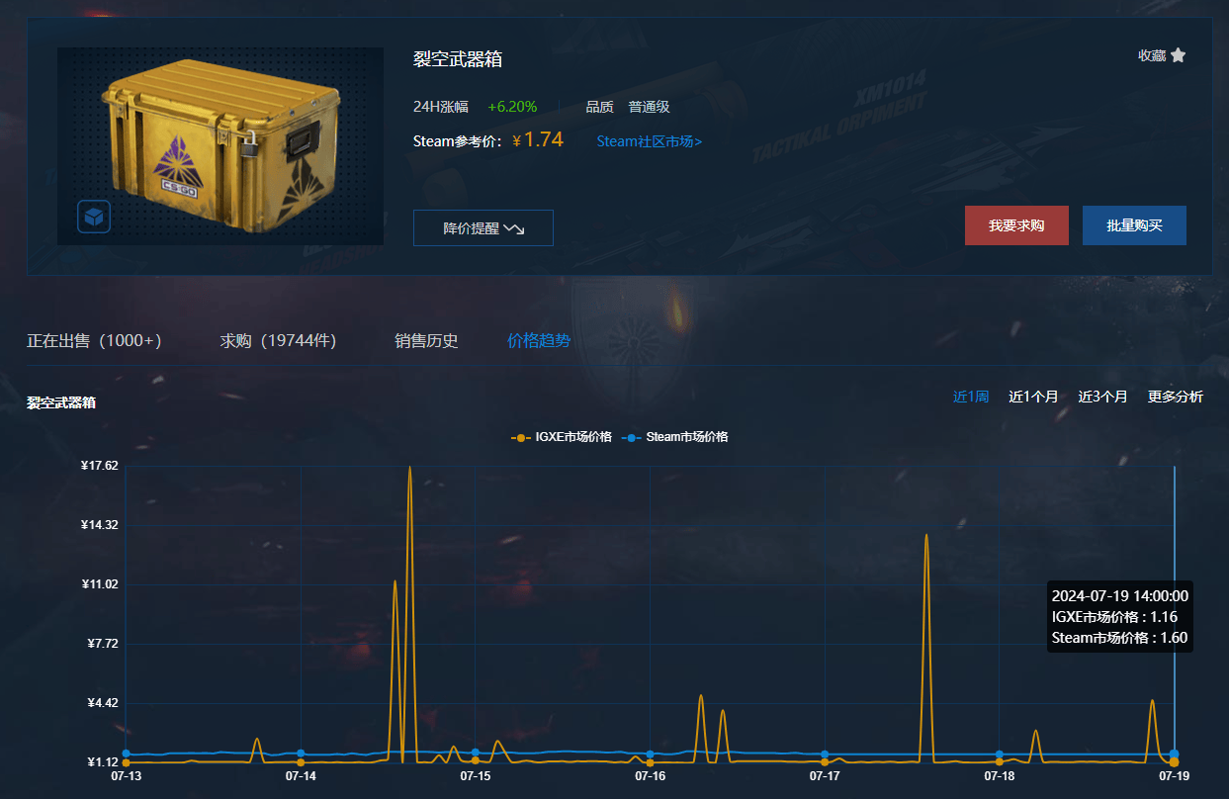Click the favorite star icon
This screenshot has height=799, width=1229.
(1178, 55)
